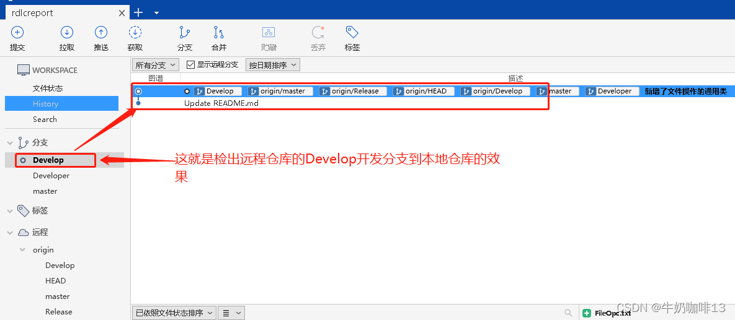Open 文件状态 view in sidebar

tap(48, 88)
